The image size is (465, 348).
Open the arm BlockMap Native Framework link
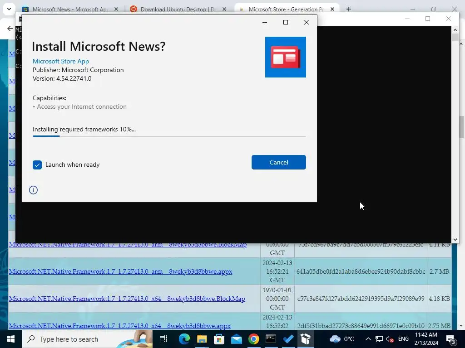coord(128,245)
